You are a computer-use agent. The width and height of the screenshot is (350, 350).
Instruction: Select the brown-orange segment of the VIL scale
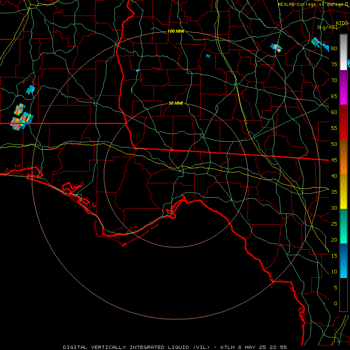pos(343,156)
